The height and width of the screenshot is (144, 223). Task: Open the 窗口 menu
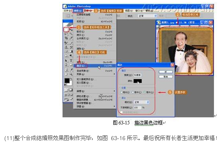tap(139, 11)
